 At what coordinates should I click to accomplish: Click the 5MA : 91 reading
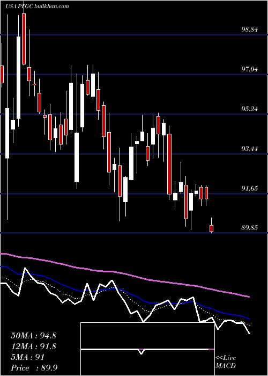28,357
